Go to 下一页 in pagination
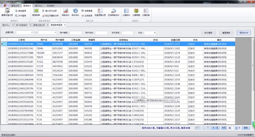 [x=215, y=128]
